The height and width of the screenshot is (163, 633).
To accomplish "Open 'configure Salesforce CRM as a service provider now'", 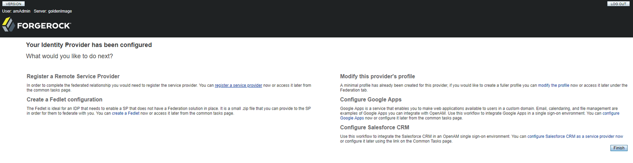I will point(575,137).
